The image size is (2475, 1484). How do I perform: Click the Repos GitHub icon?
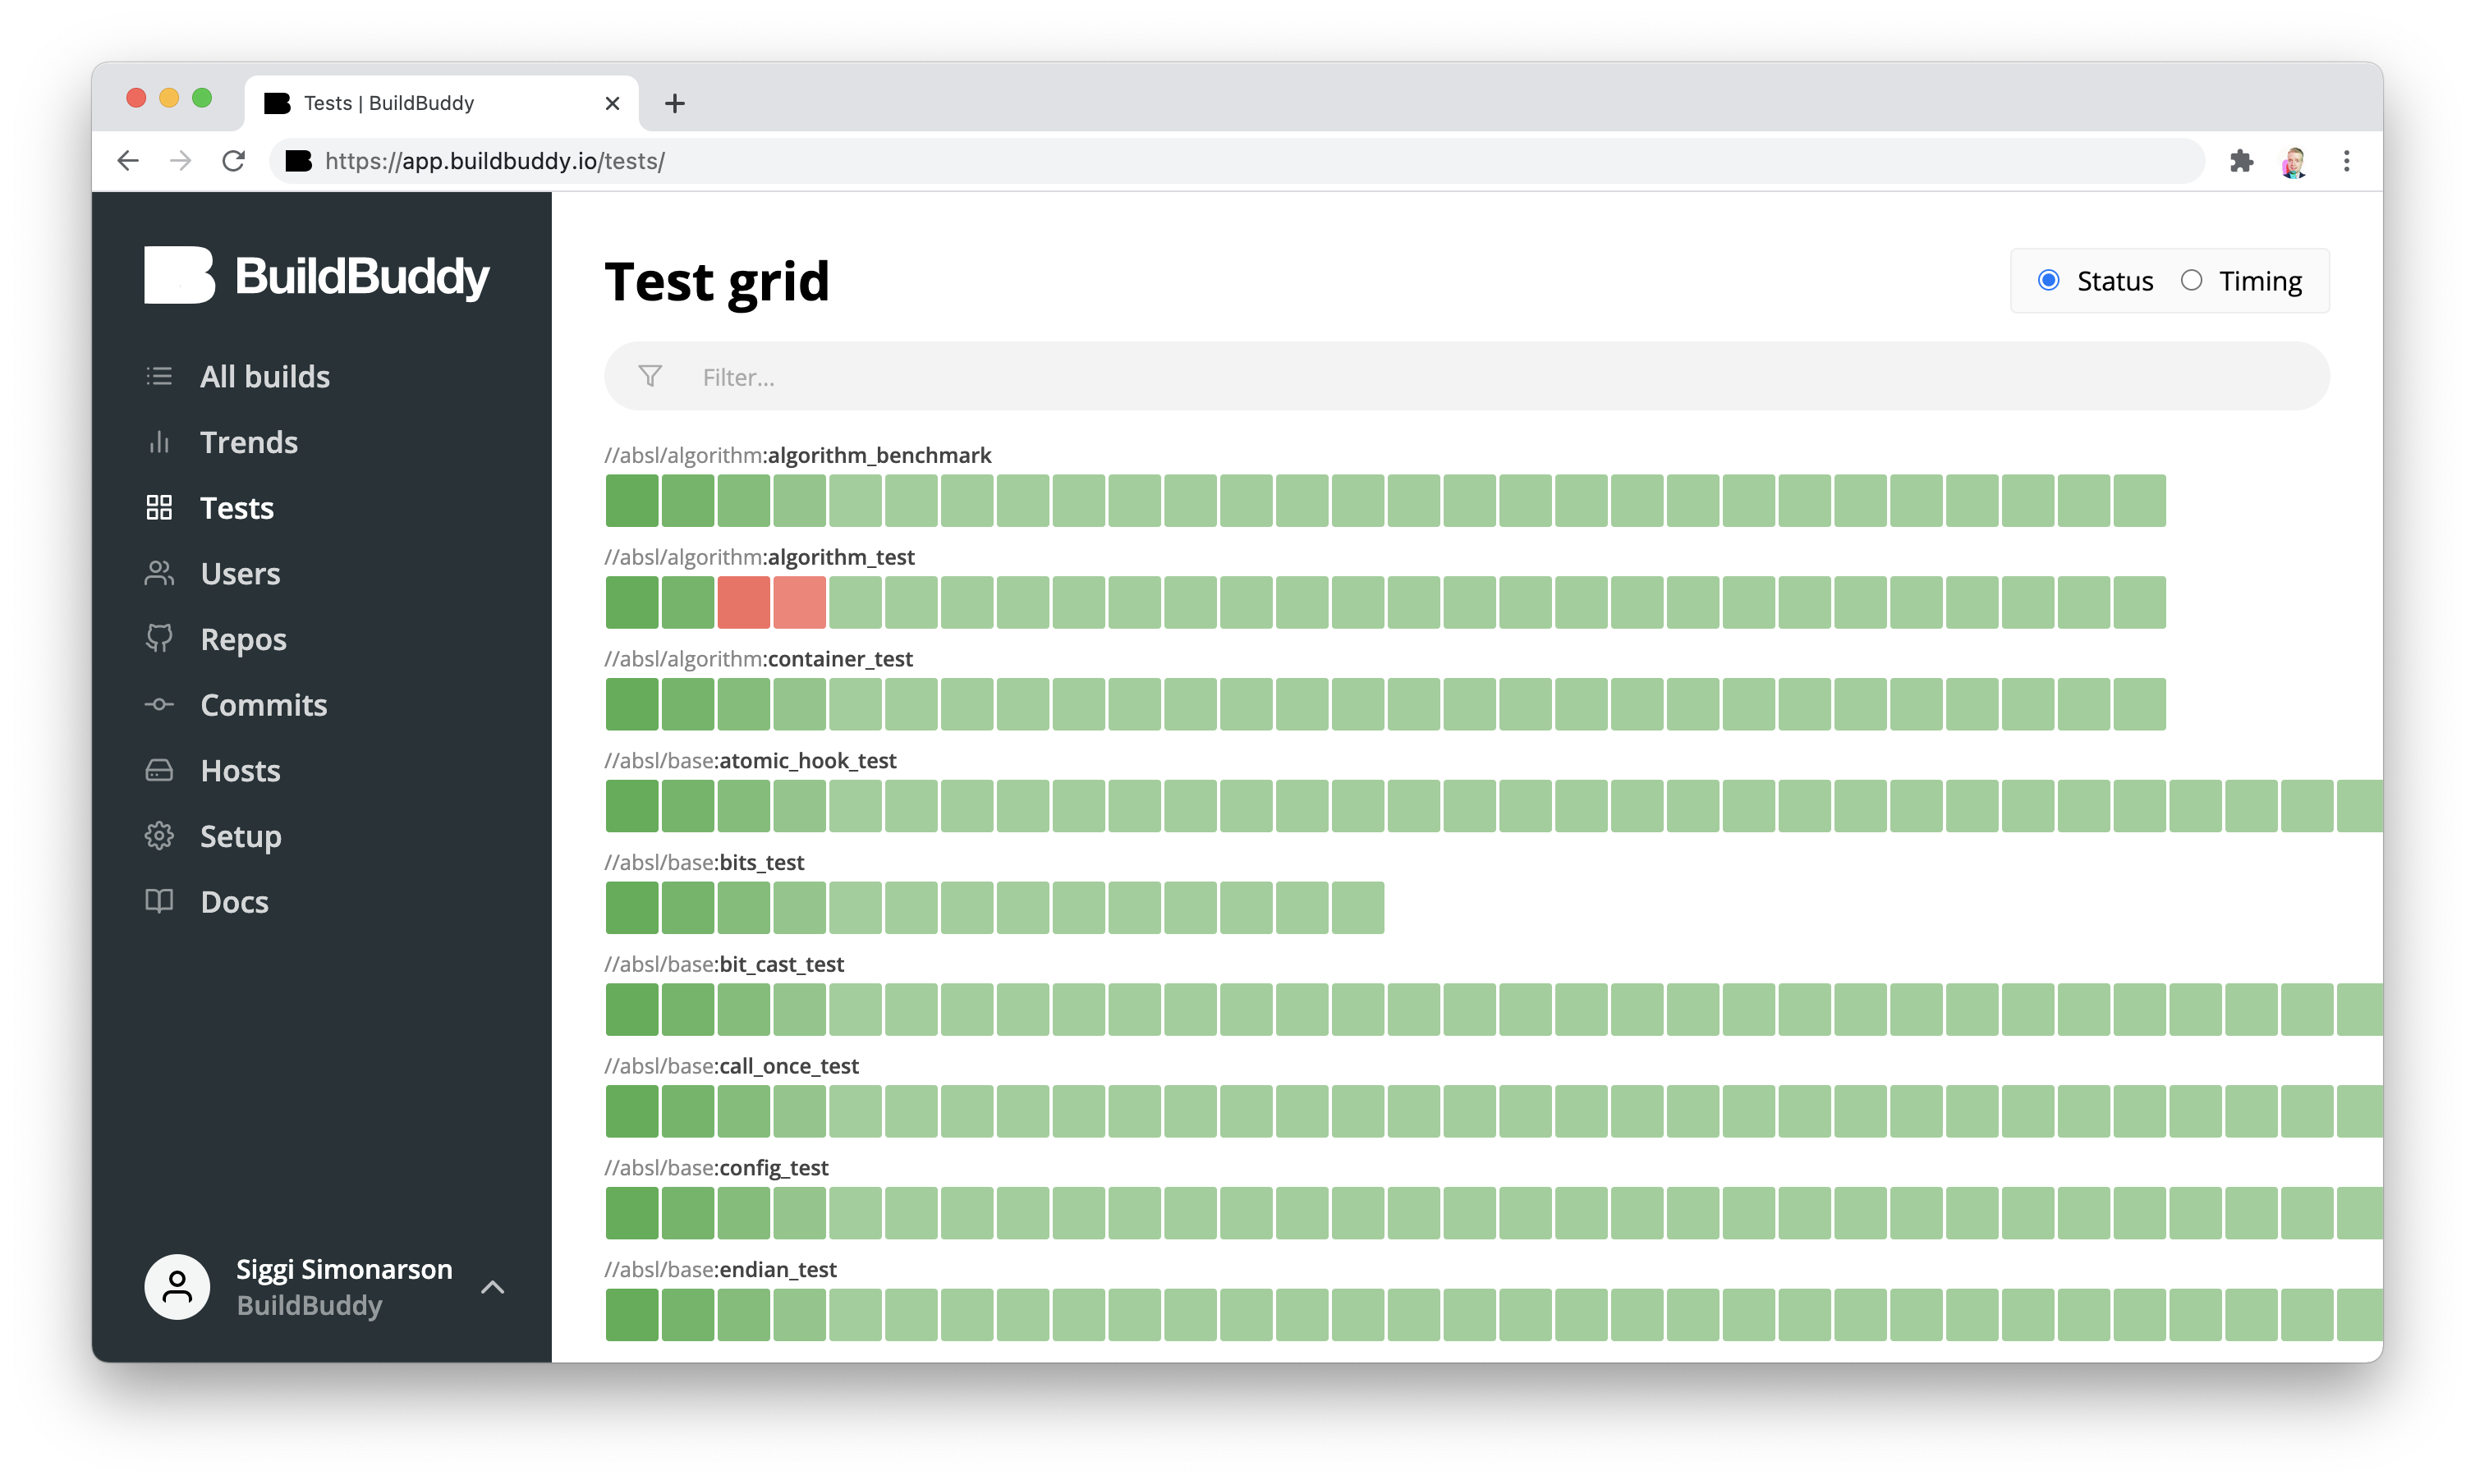pyautogui.click(x=159, y=638)
